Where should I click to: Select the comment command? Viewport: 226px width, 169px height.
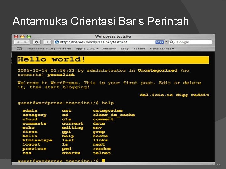coord(103,119)
